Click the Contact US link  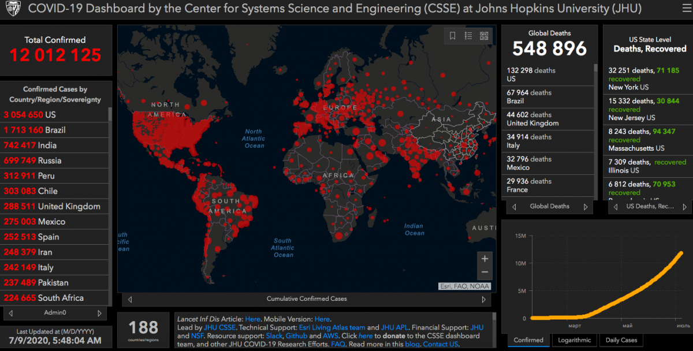[x=441, y=345]
